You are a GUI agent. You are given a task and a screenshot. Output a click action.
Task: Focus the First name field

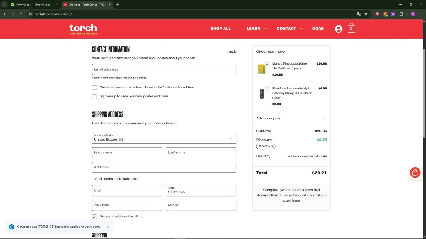[127, 153]
